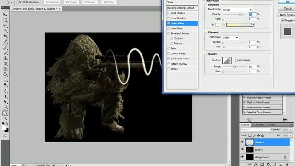
Task: Click the Actual Pixels button
Action: (52, 2)
